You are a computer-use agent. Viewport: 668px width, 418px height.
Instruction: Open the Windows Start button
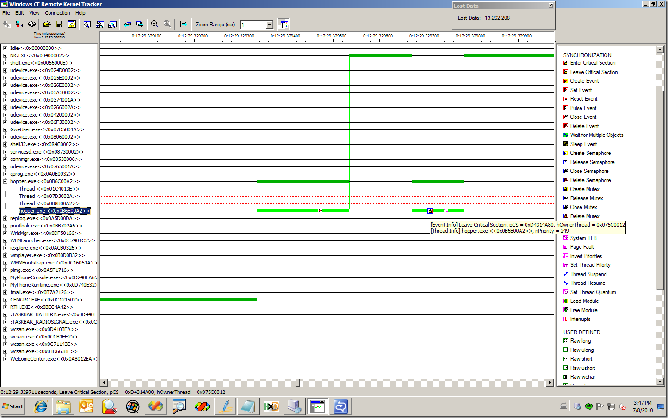click(13, 406)
